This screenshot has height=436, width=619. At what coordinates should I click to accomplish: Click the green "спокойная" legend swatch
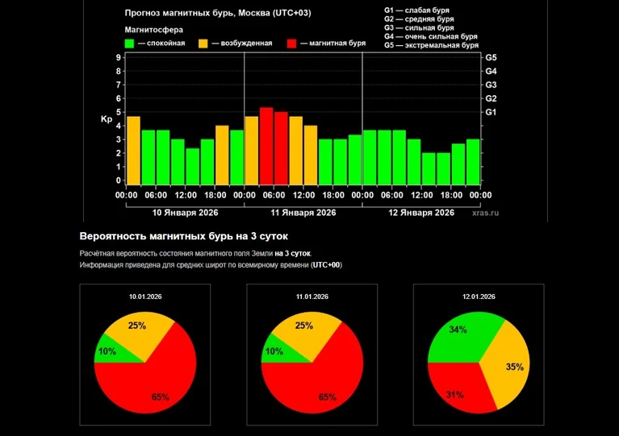(130, 43)
